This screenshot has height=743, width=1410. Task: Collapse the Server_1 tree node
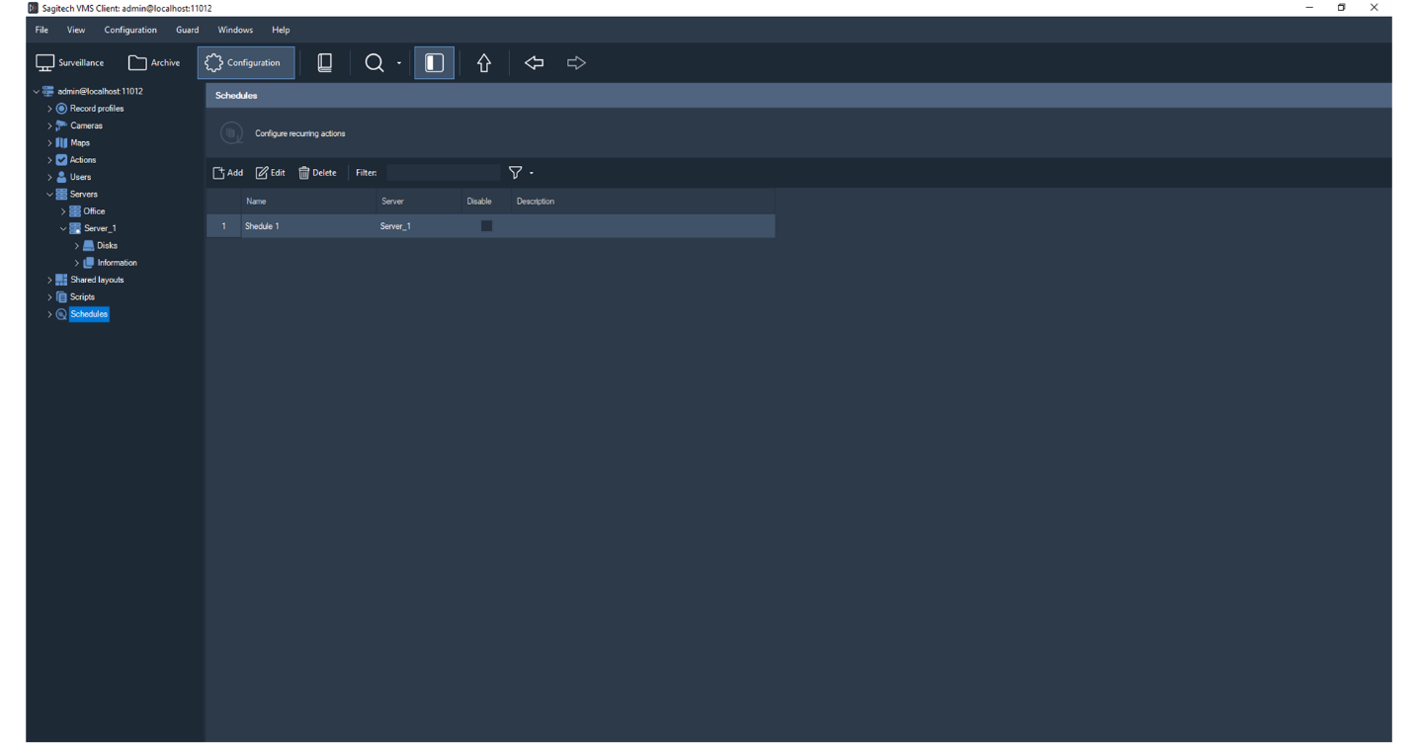click(63, 228)
